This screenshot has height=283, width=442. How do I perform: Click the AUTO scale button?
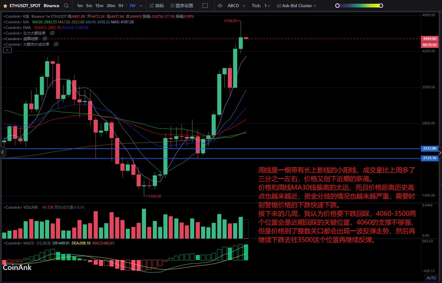tap(431, 278)
